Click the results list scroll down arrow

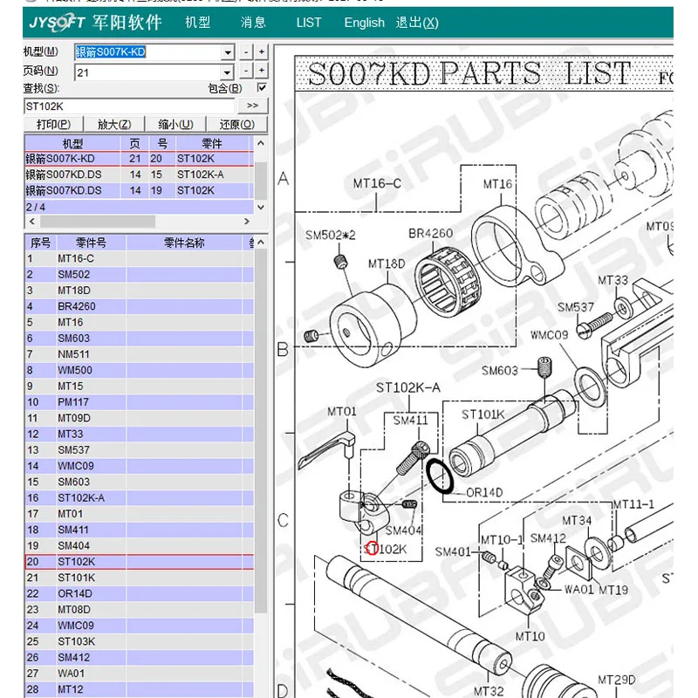[261, 207]
